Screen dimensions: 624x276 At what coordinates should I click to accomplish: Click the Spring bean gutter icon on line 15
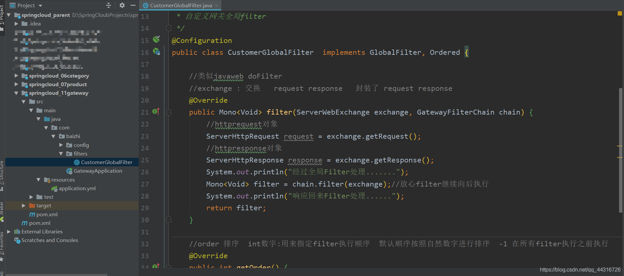(x=157, y=40)
